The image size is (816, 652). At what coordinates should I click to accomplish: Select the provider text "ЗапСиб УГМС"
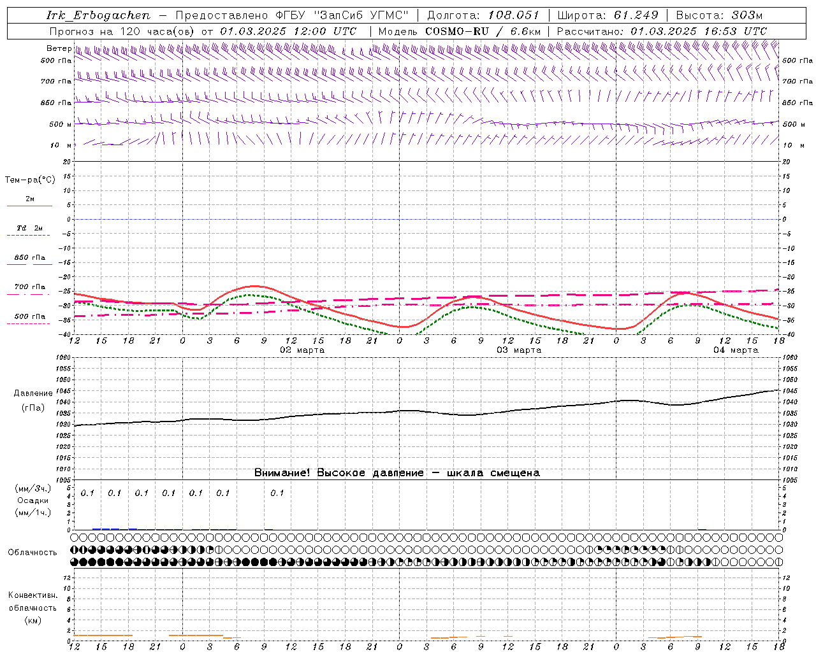coord(361,15)
